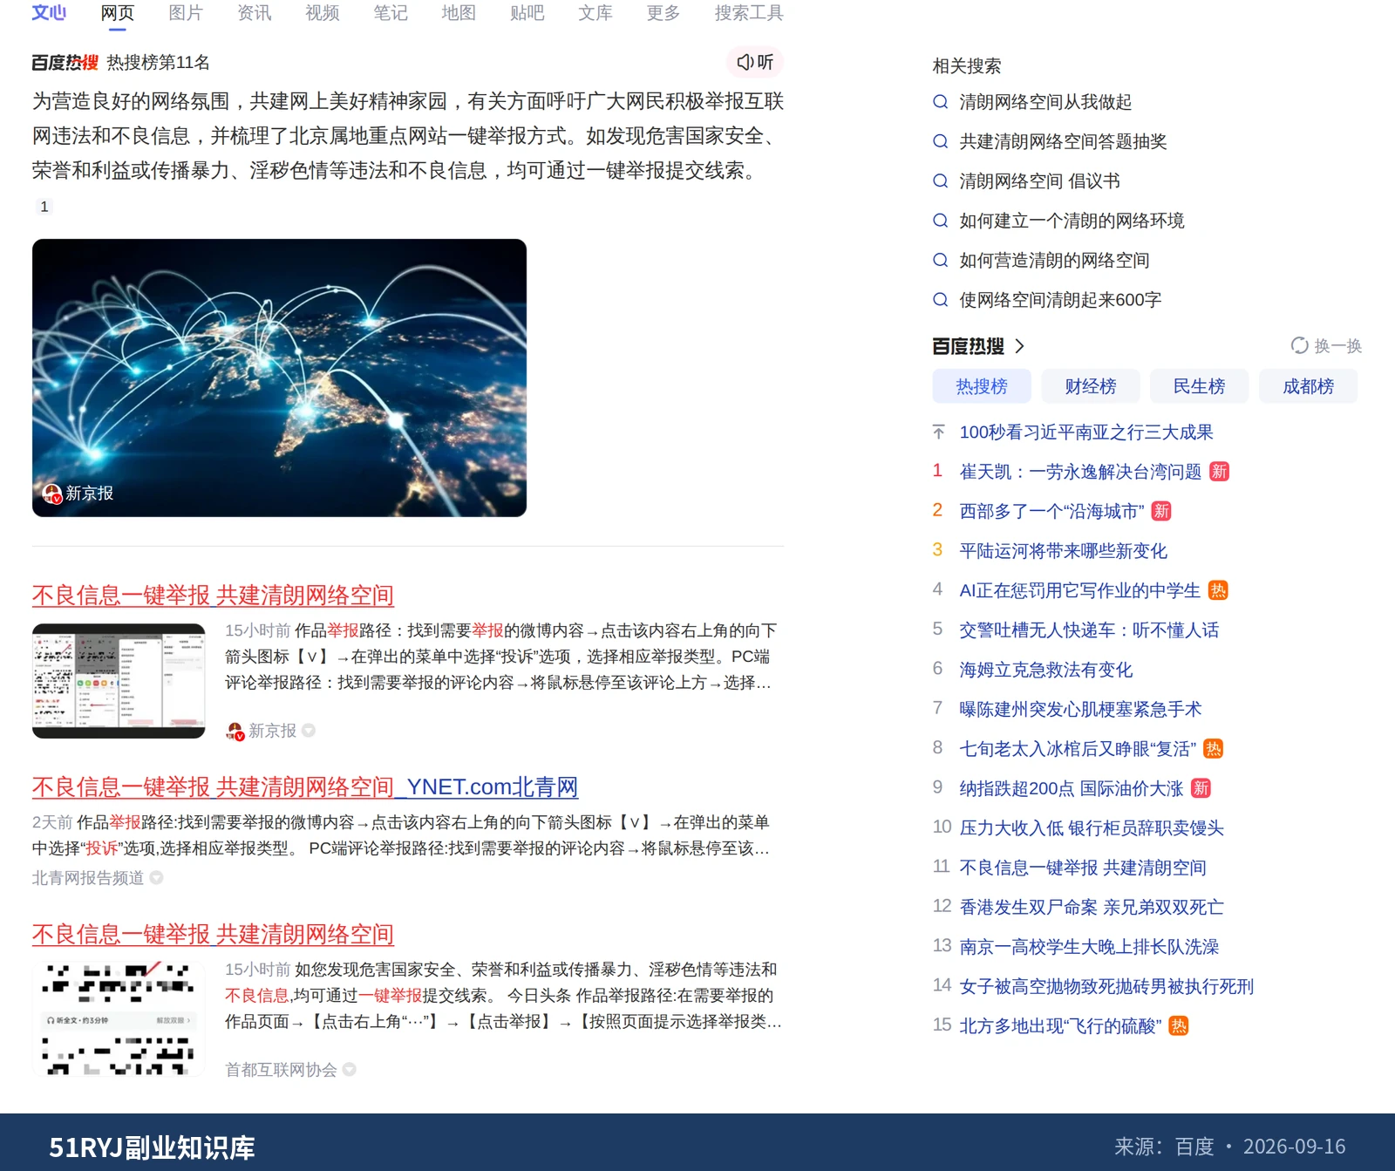Image resolution: width=1395 pixels, height=1171 pixels.
Task: Switch to the 贴吧 tab
Action: 527,13
